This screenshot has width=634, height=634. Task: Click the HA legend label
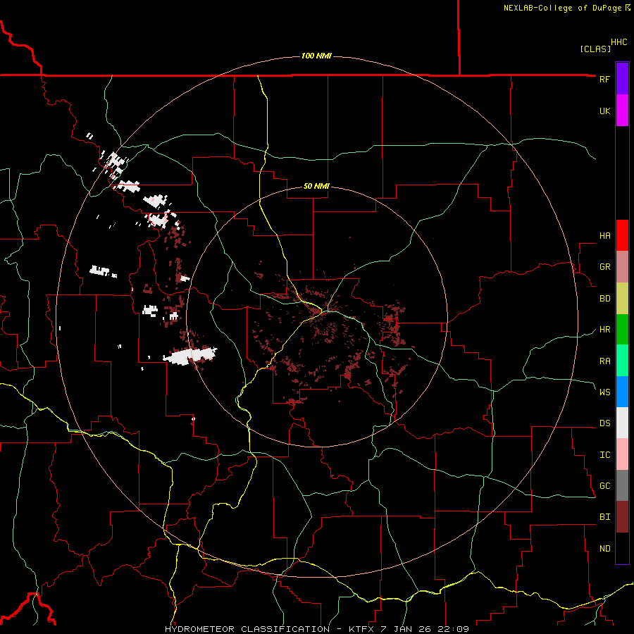tap(604, 236)
